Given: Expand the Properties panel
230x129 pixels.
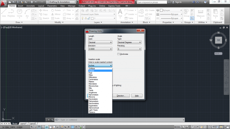Looking at the screenshot, I should (x=168, y=22).
